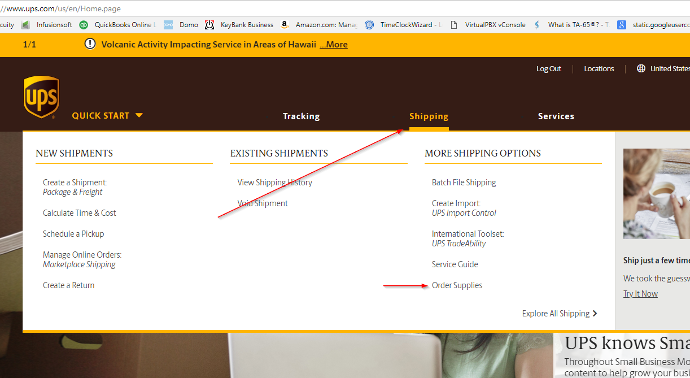Click Void Shipment
The height and width of the screenshot is (378, 690).
[263, 203]
